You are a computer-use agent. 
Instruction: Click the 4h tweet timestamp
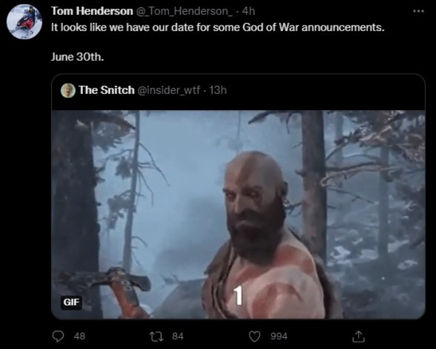(248, 11)
